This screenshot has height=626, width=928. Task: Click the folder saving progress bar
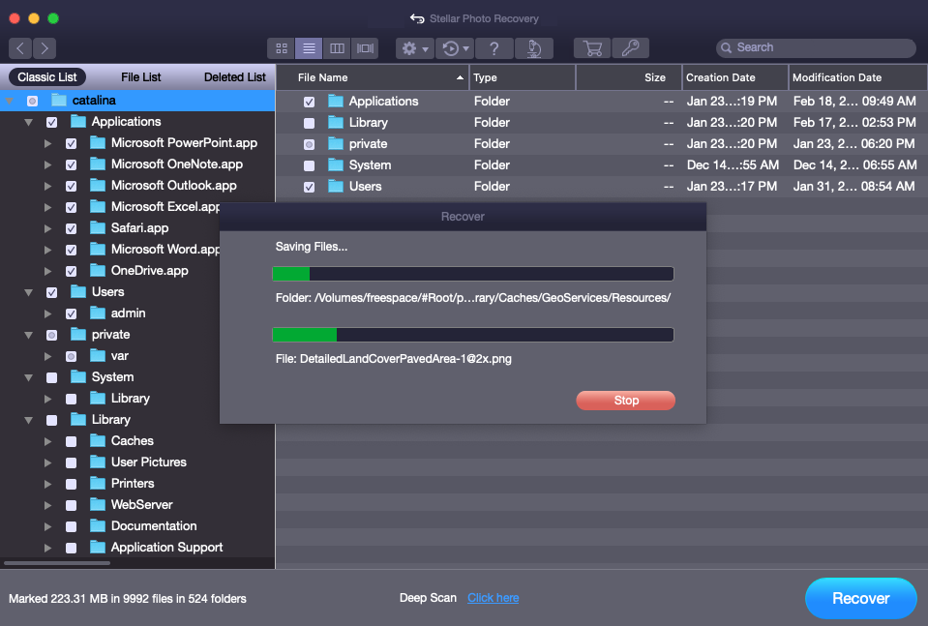[473, 274]
